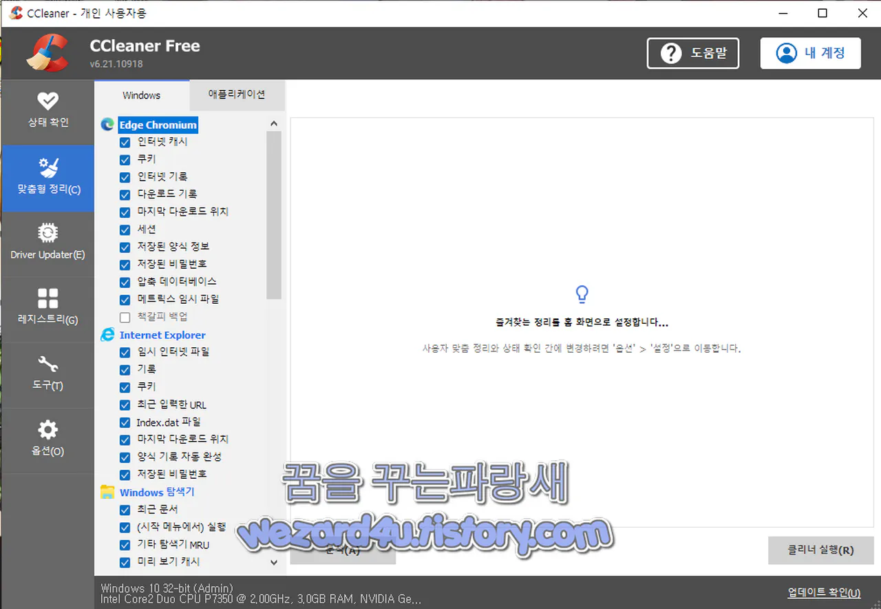Click the CCleaner Free title text

pos(145,46)
